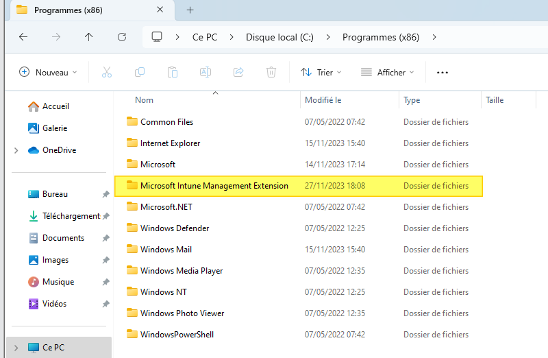The width and height of the screenshot is (548, 358).
Task: Open Téléchargements in the sidebar
Action: (x=71, y=216)
